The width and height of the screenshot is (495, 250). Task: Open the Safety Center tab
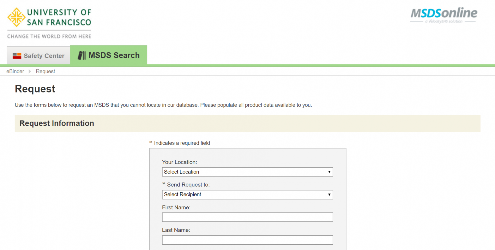38,56
